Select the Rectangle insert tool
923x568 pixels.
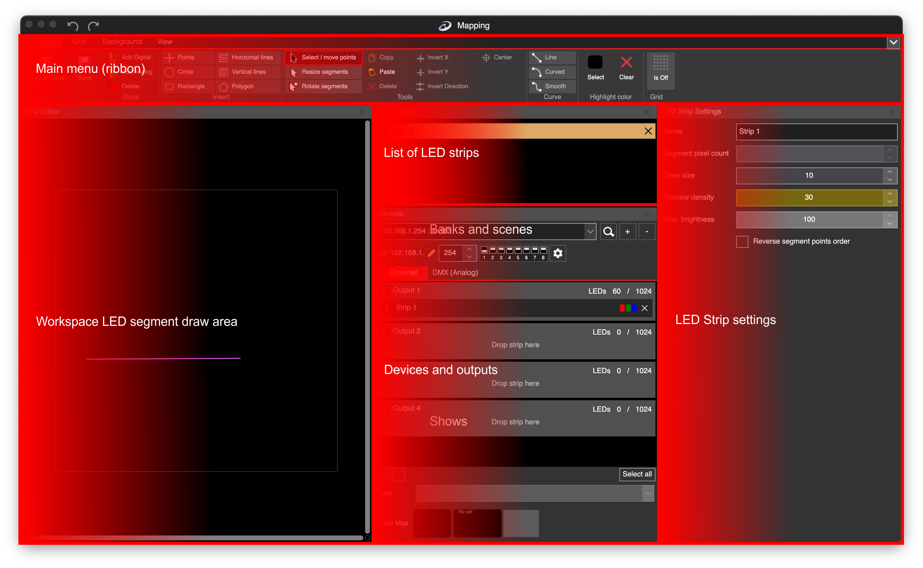[x=188, y=86]
